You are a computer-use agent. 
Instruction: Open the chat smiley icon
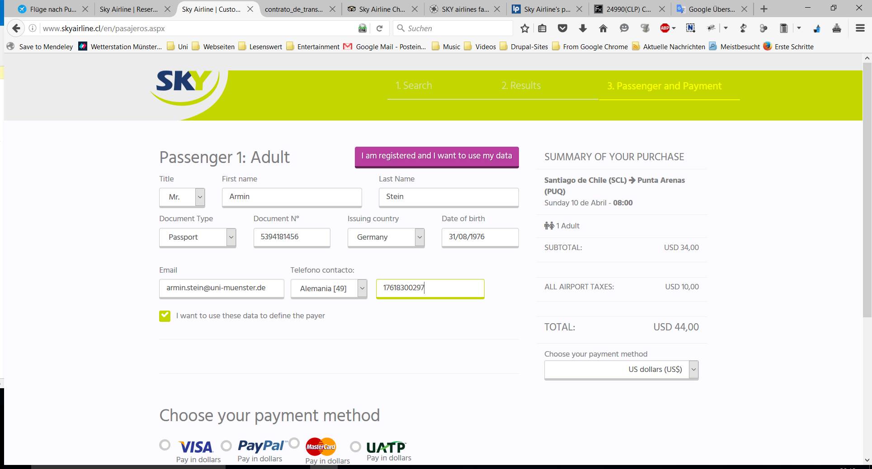point(624,28)
